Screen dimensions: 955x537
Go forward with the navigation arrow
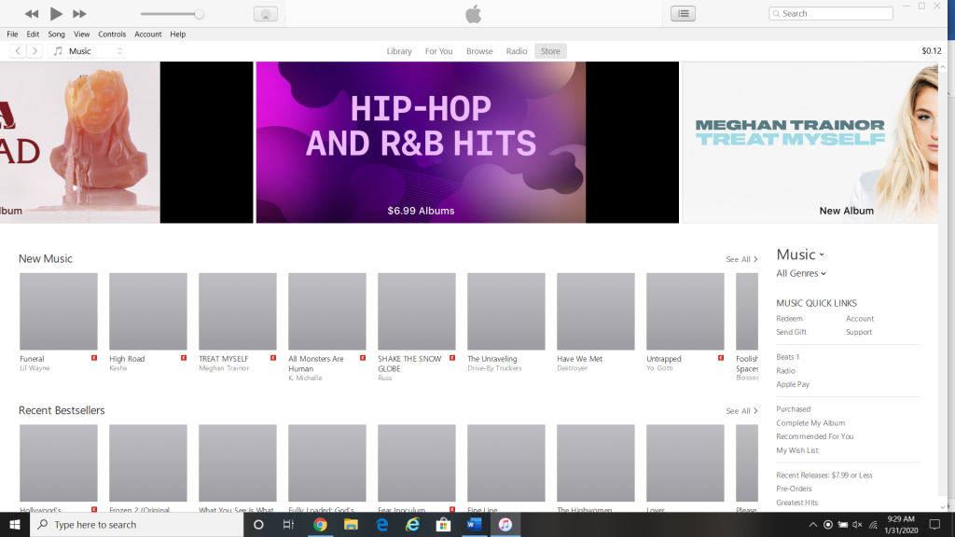pos(35,51)
